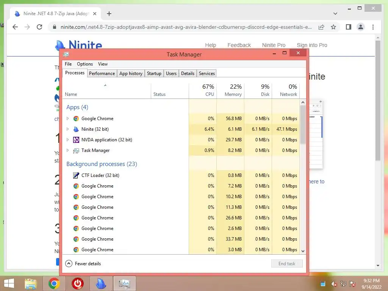The width and height of the screenshot is (388, 291).
Task: Sort processes by Disk column header
Action: [258, 91]
